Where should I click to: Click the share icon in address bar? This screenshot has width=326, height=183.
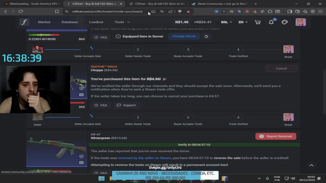pos(170,11)
